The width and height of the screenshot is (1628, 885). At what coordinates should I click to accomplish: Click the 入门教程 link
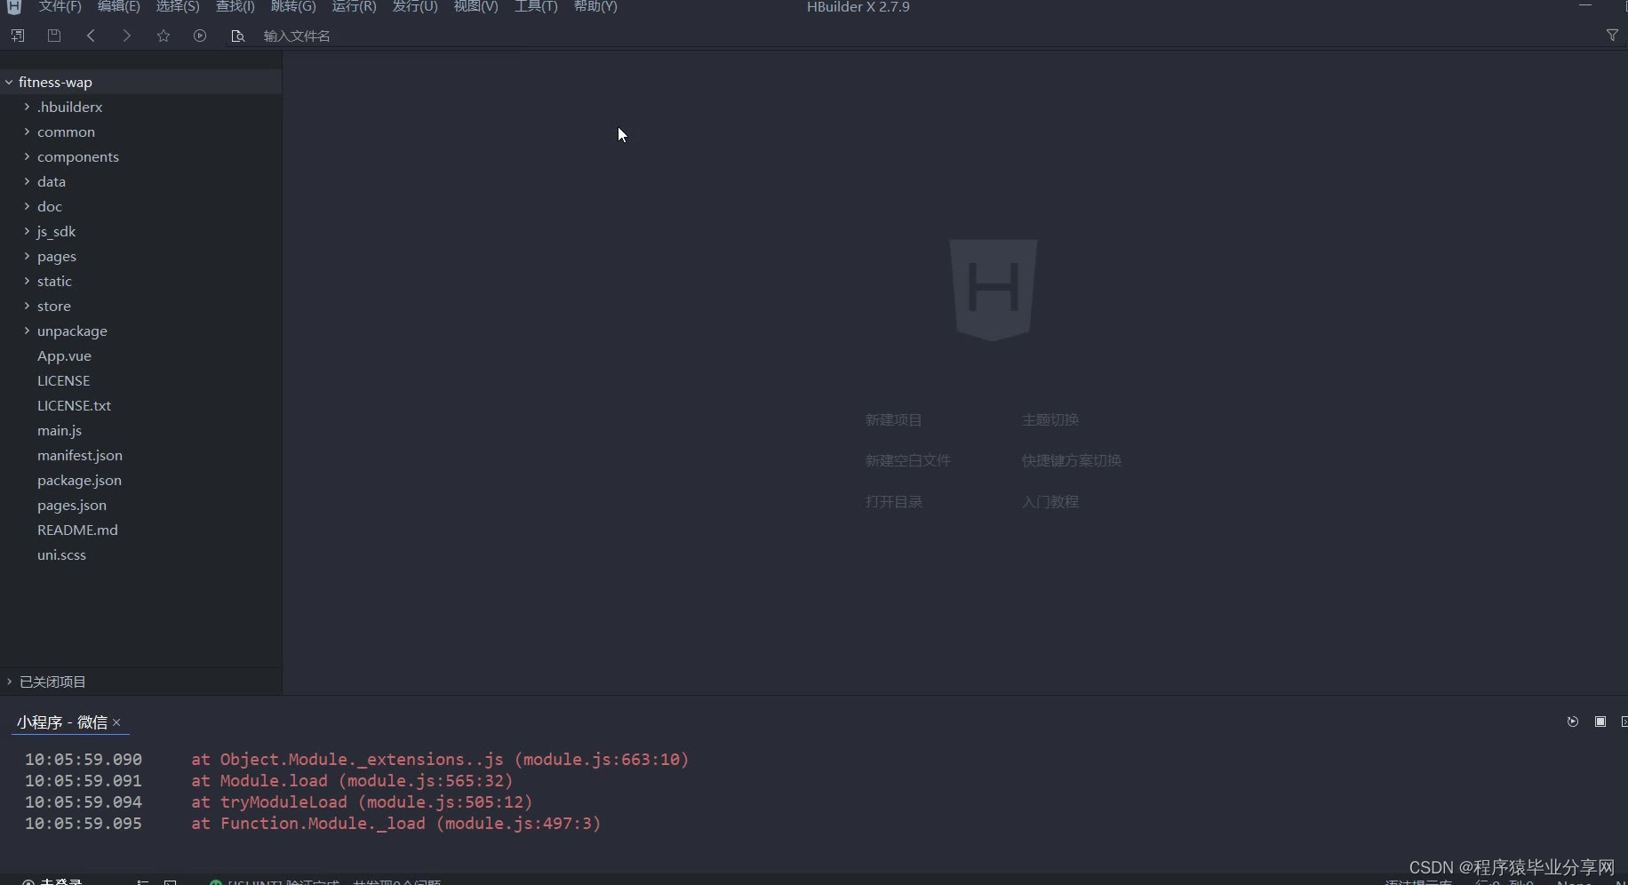pos(1050,501)
